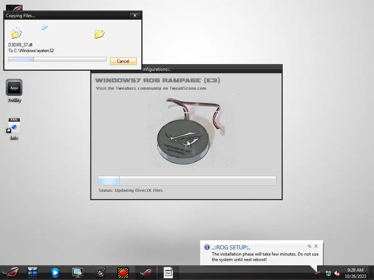Open the camera lens taskbar app
This screenshot has height=280, width=374.
click(x=100, y=272)
